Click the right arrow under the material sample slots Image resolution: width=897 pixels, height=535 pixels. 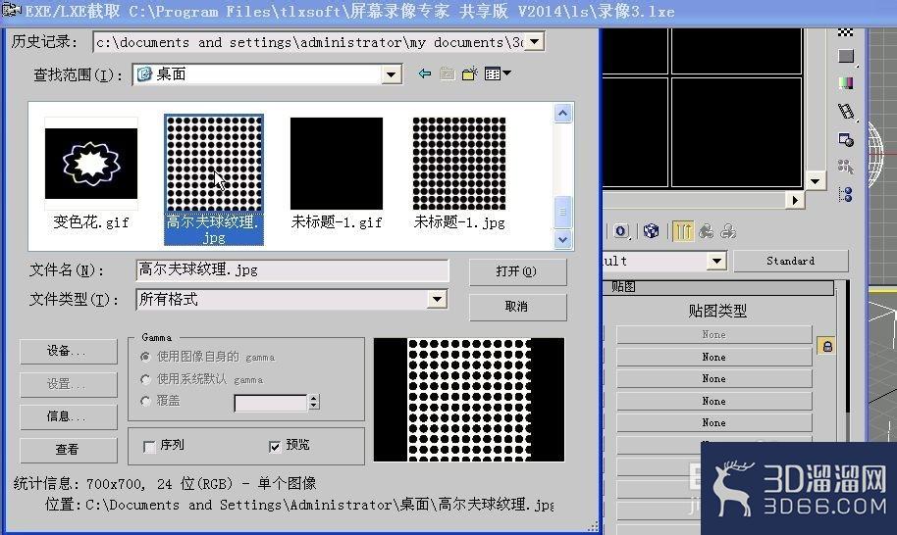[x=795, y=200]
